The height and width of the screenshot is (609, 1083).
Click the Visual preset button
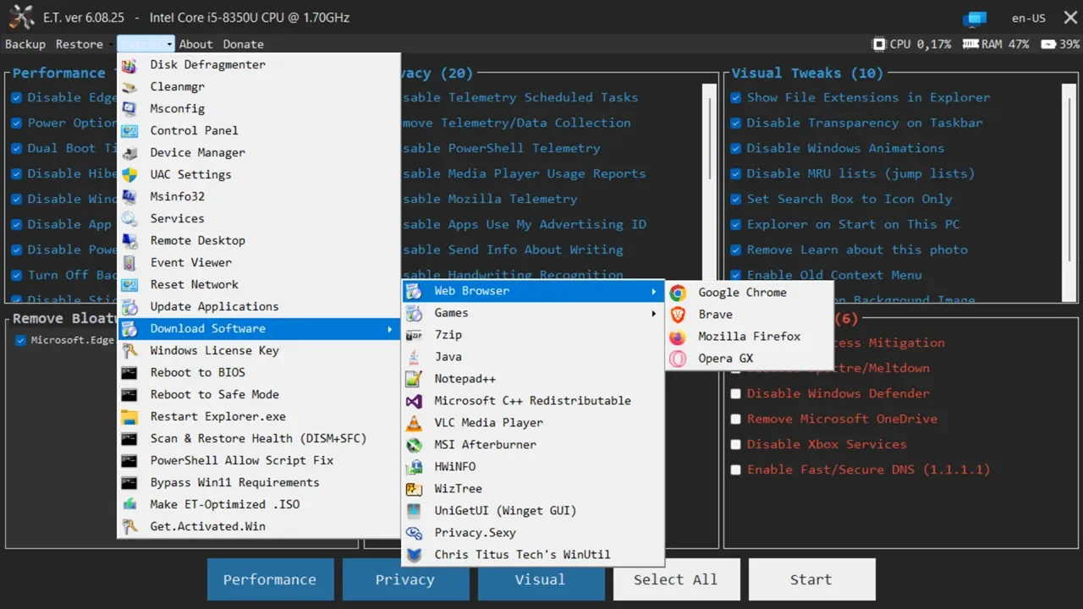tap(541, 579)
